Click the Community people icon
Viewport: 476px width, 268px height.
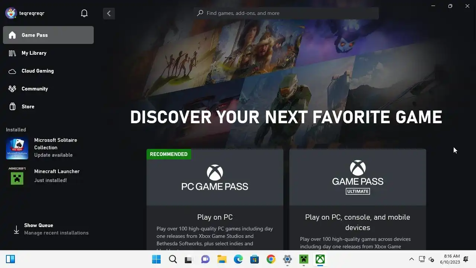click(x=12, y=89)
